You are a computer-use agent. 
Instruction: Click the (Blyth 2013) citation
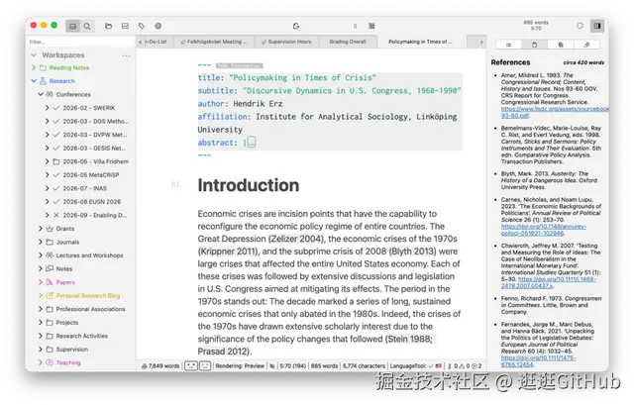pyautogui.click(x=412, y=251)
